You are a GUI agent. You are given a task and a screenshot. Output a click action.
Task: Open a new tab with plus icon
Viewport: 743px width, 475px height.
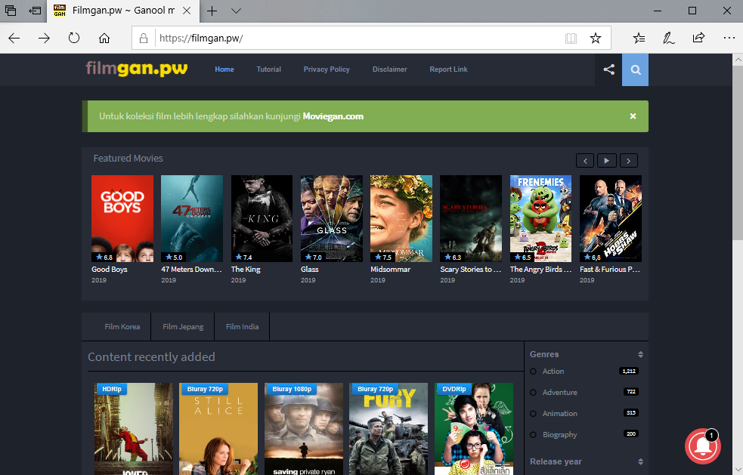coord(212,11)
